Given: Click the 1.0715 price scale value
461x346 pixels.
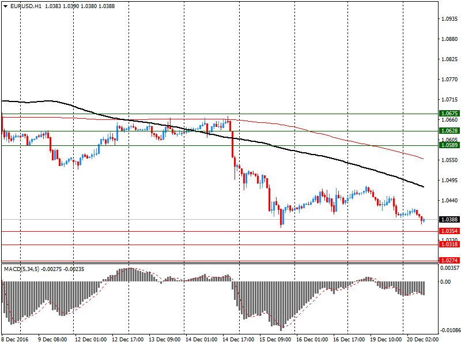Looking at the screenshot, I should pos(450,100).
